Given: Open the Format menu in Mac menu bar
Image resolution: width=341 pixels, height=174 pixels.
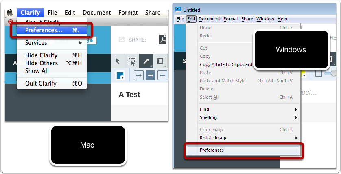Looking at the screenshot, I should click(128, 12).
